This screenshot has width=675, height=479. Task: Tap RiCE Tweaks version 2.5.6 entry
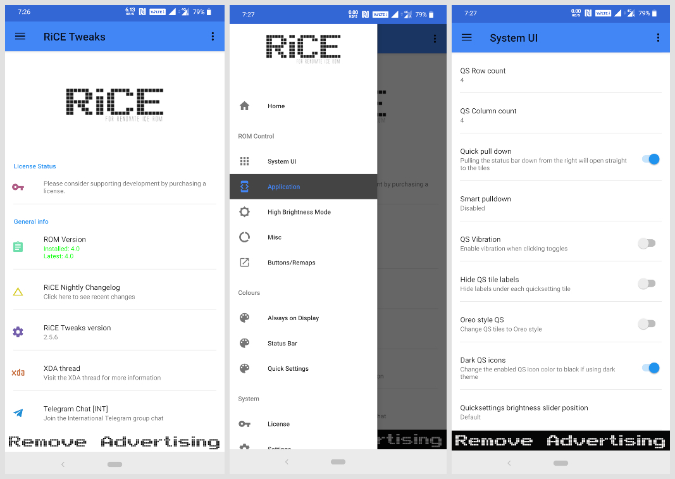pyautogui.click(x=115, y=332)
